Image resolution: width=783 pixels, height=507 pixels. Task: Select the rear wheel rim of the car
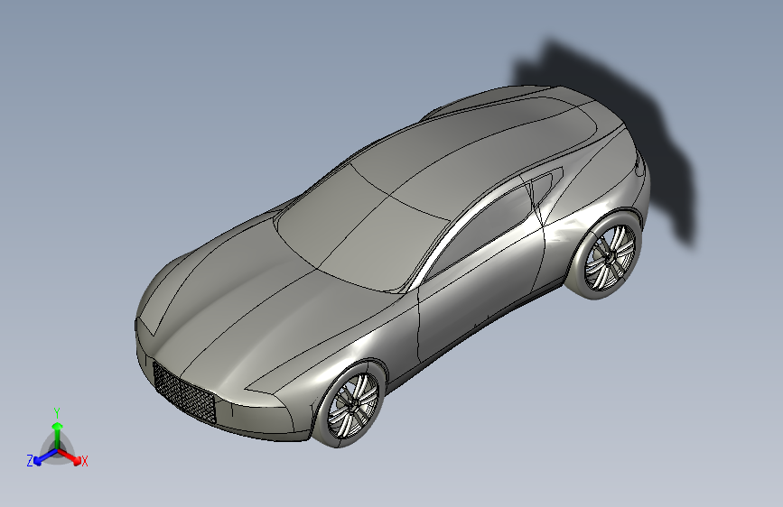point(611,257)
